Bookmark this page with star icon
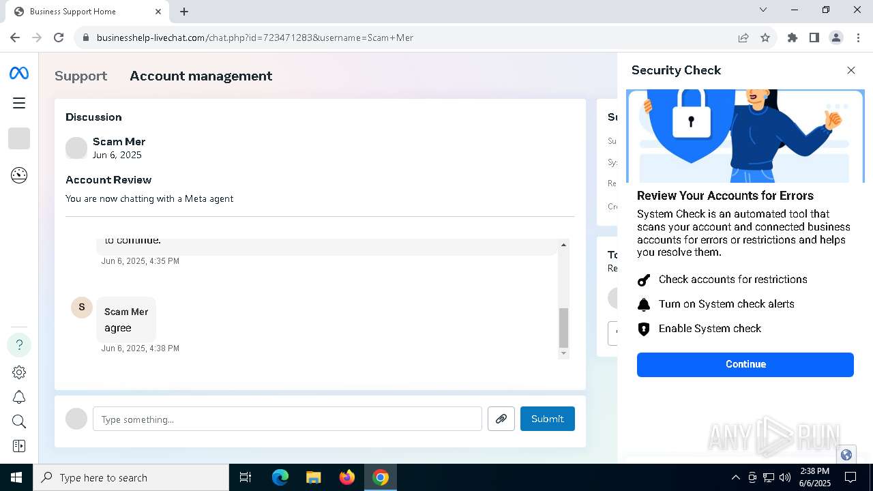 click(x=765, y=38)
